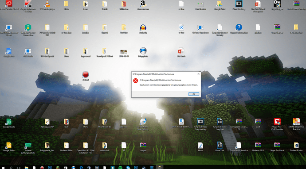Viewport: 306px width, 169px height.
Task: Select the Updater-1.8.8 archive icon
Action: (x=258, y=147)
